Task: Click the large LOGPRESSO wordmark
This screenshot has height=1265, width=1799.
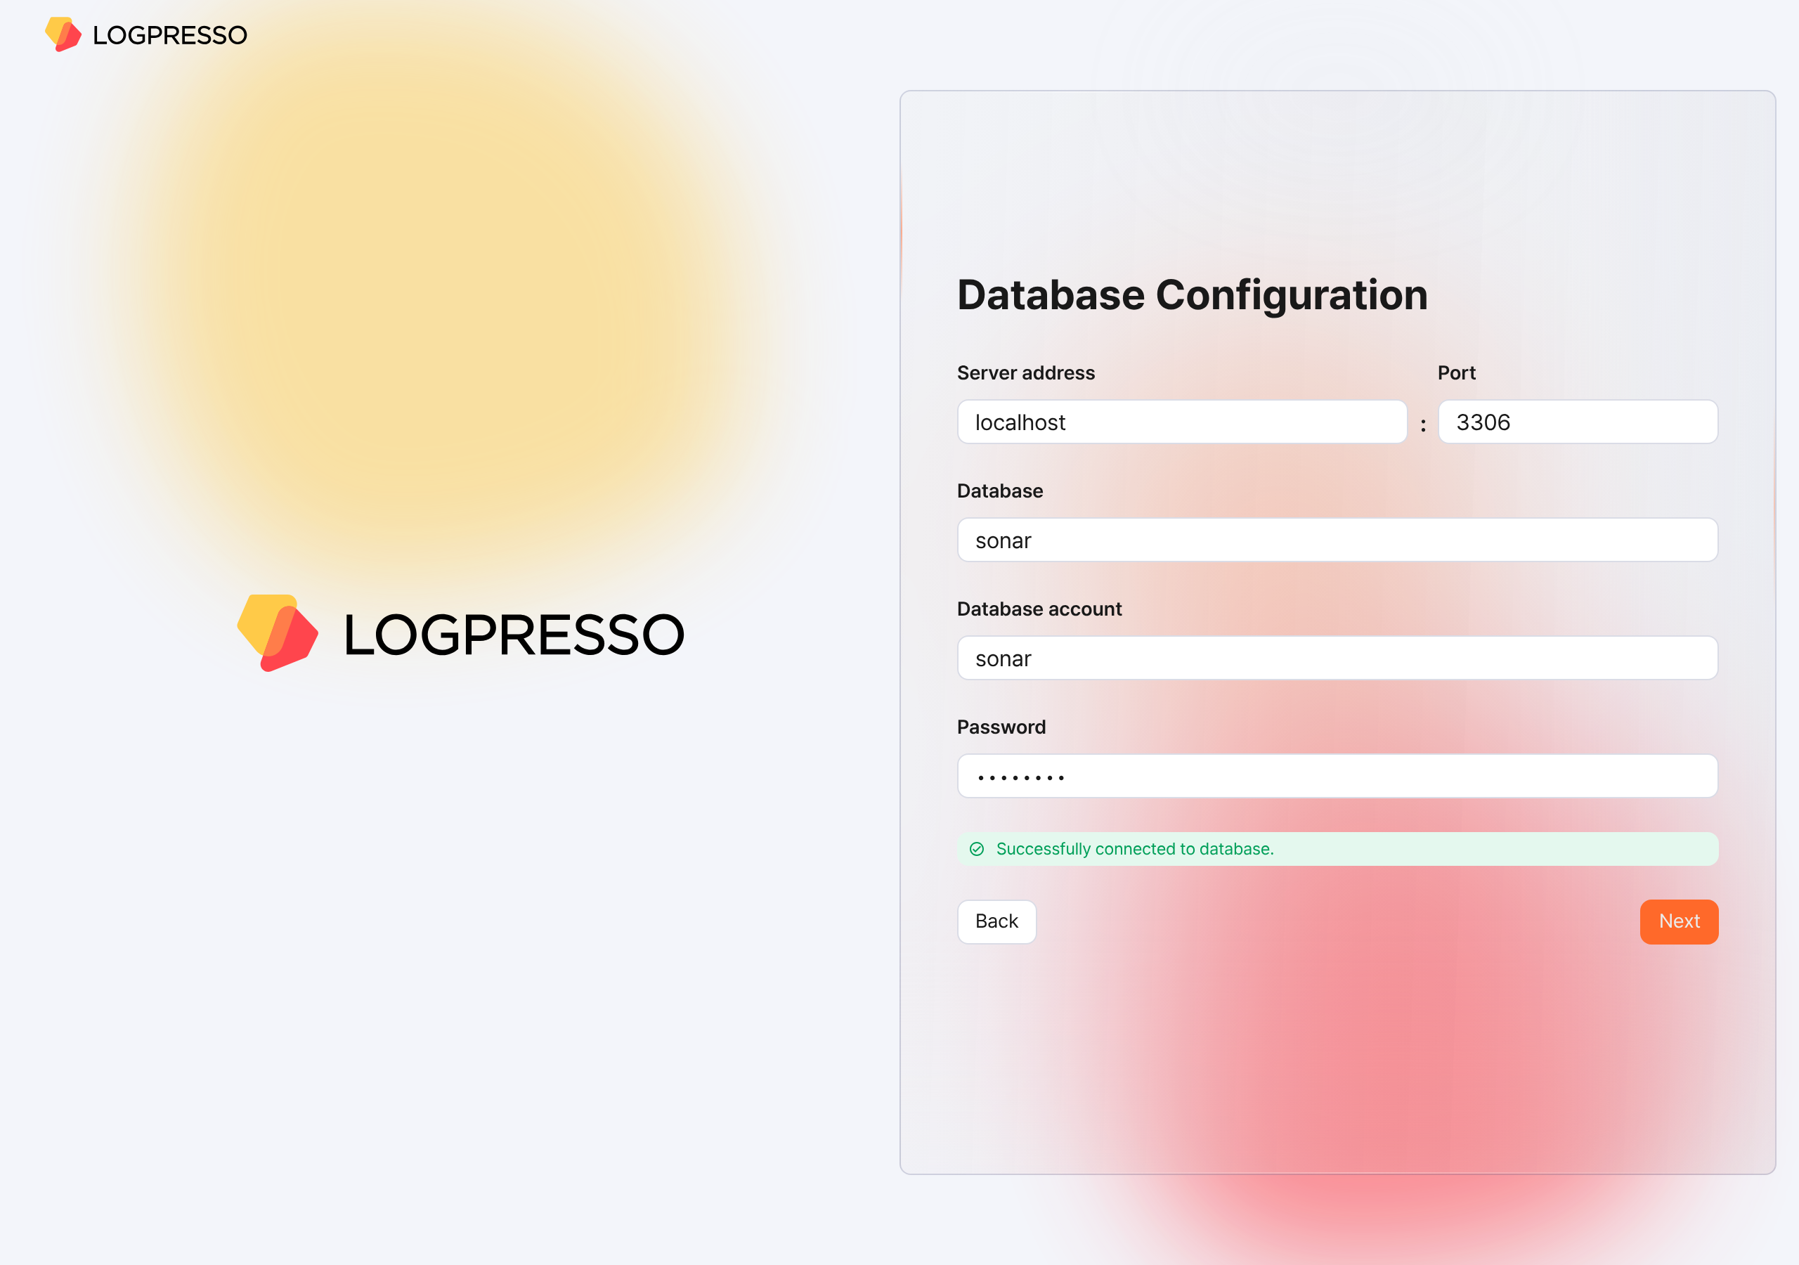Action: click(514, 635)
